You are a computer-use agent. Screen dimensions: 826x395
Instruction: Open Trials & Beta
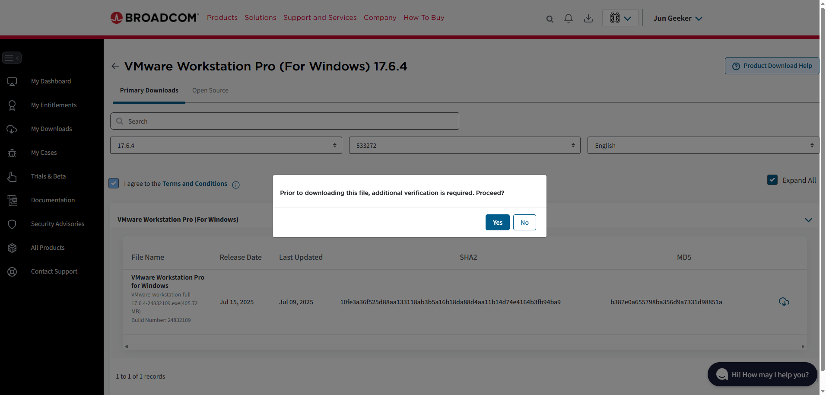pos(48,176)
